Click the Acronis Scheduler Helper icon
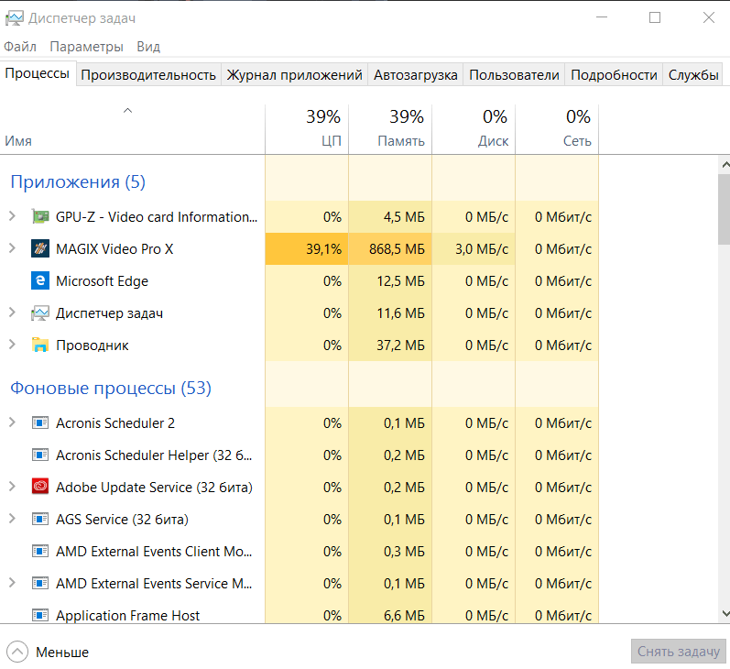The image size is (730, 669). point(40,455)
